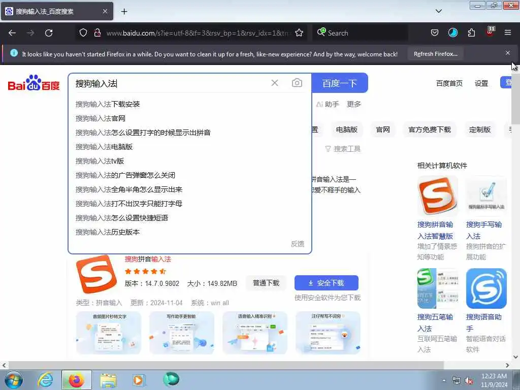Image resolution: width=520 pixels, height=390 pixels.
Task: Click the large Sogou S logo in download result
Action: coord(96,274)
